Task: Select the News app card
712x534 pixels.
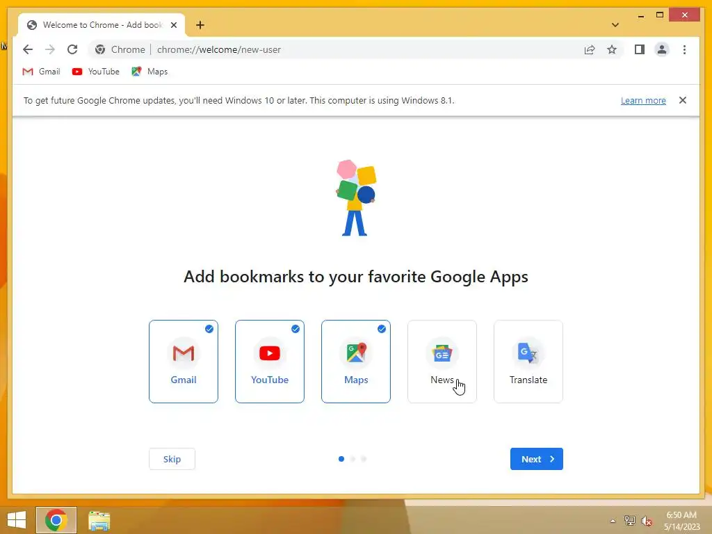Action: (442, 362)
